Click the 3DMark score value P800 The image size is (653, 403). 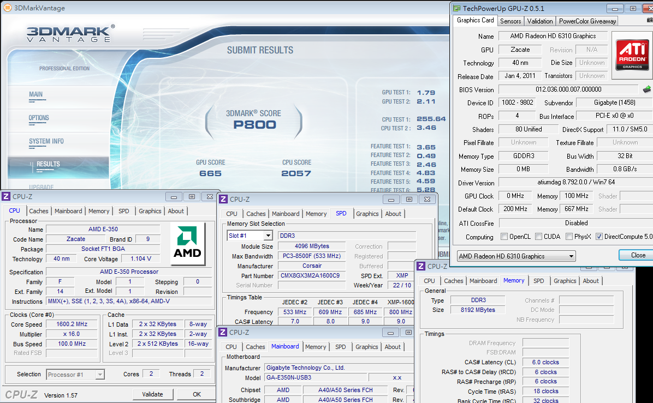(x=254, y=125)
